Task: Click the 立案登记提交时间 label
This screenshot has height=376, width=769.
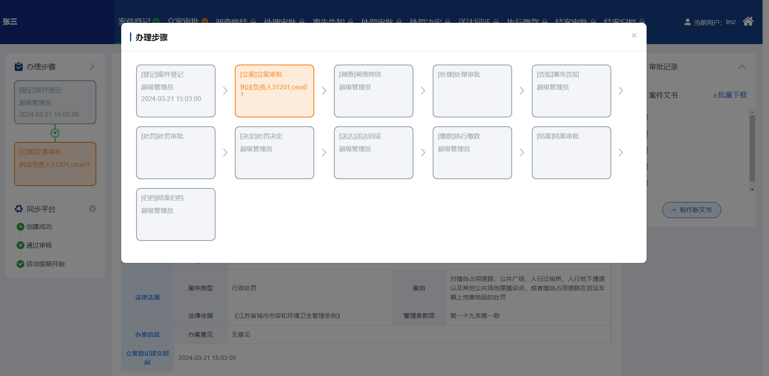Action: click(147, 358)
